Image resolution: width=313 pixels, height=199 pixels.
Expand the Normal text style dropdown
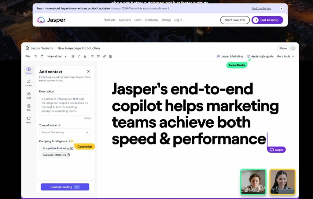[x=57, y=56]
